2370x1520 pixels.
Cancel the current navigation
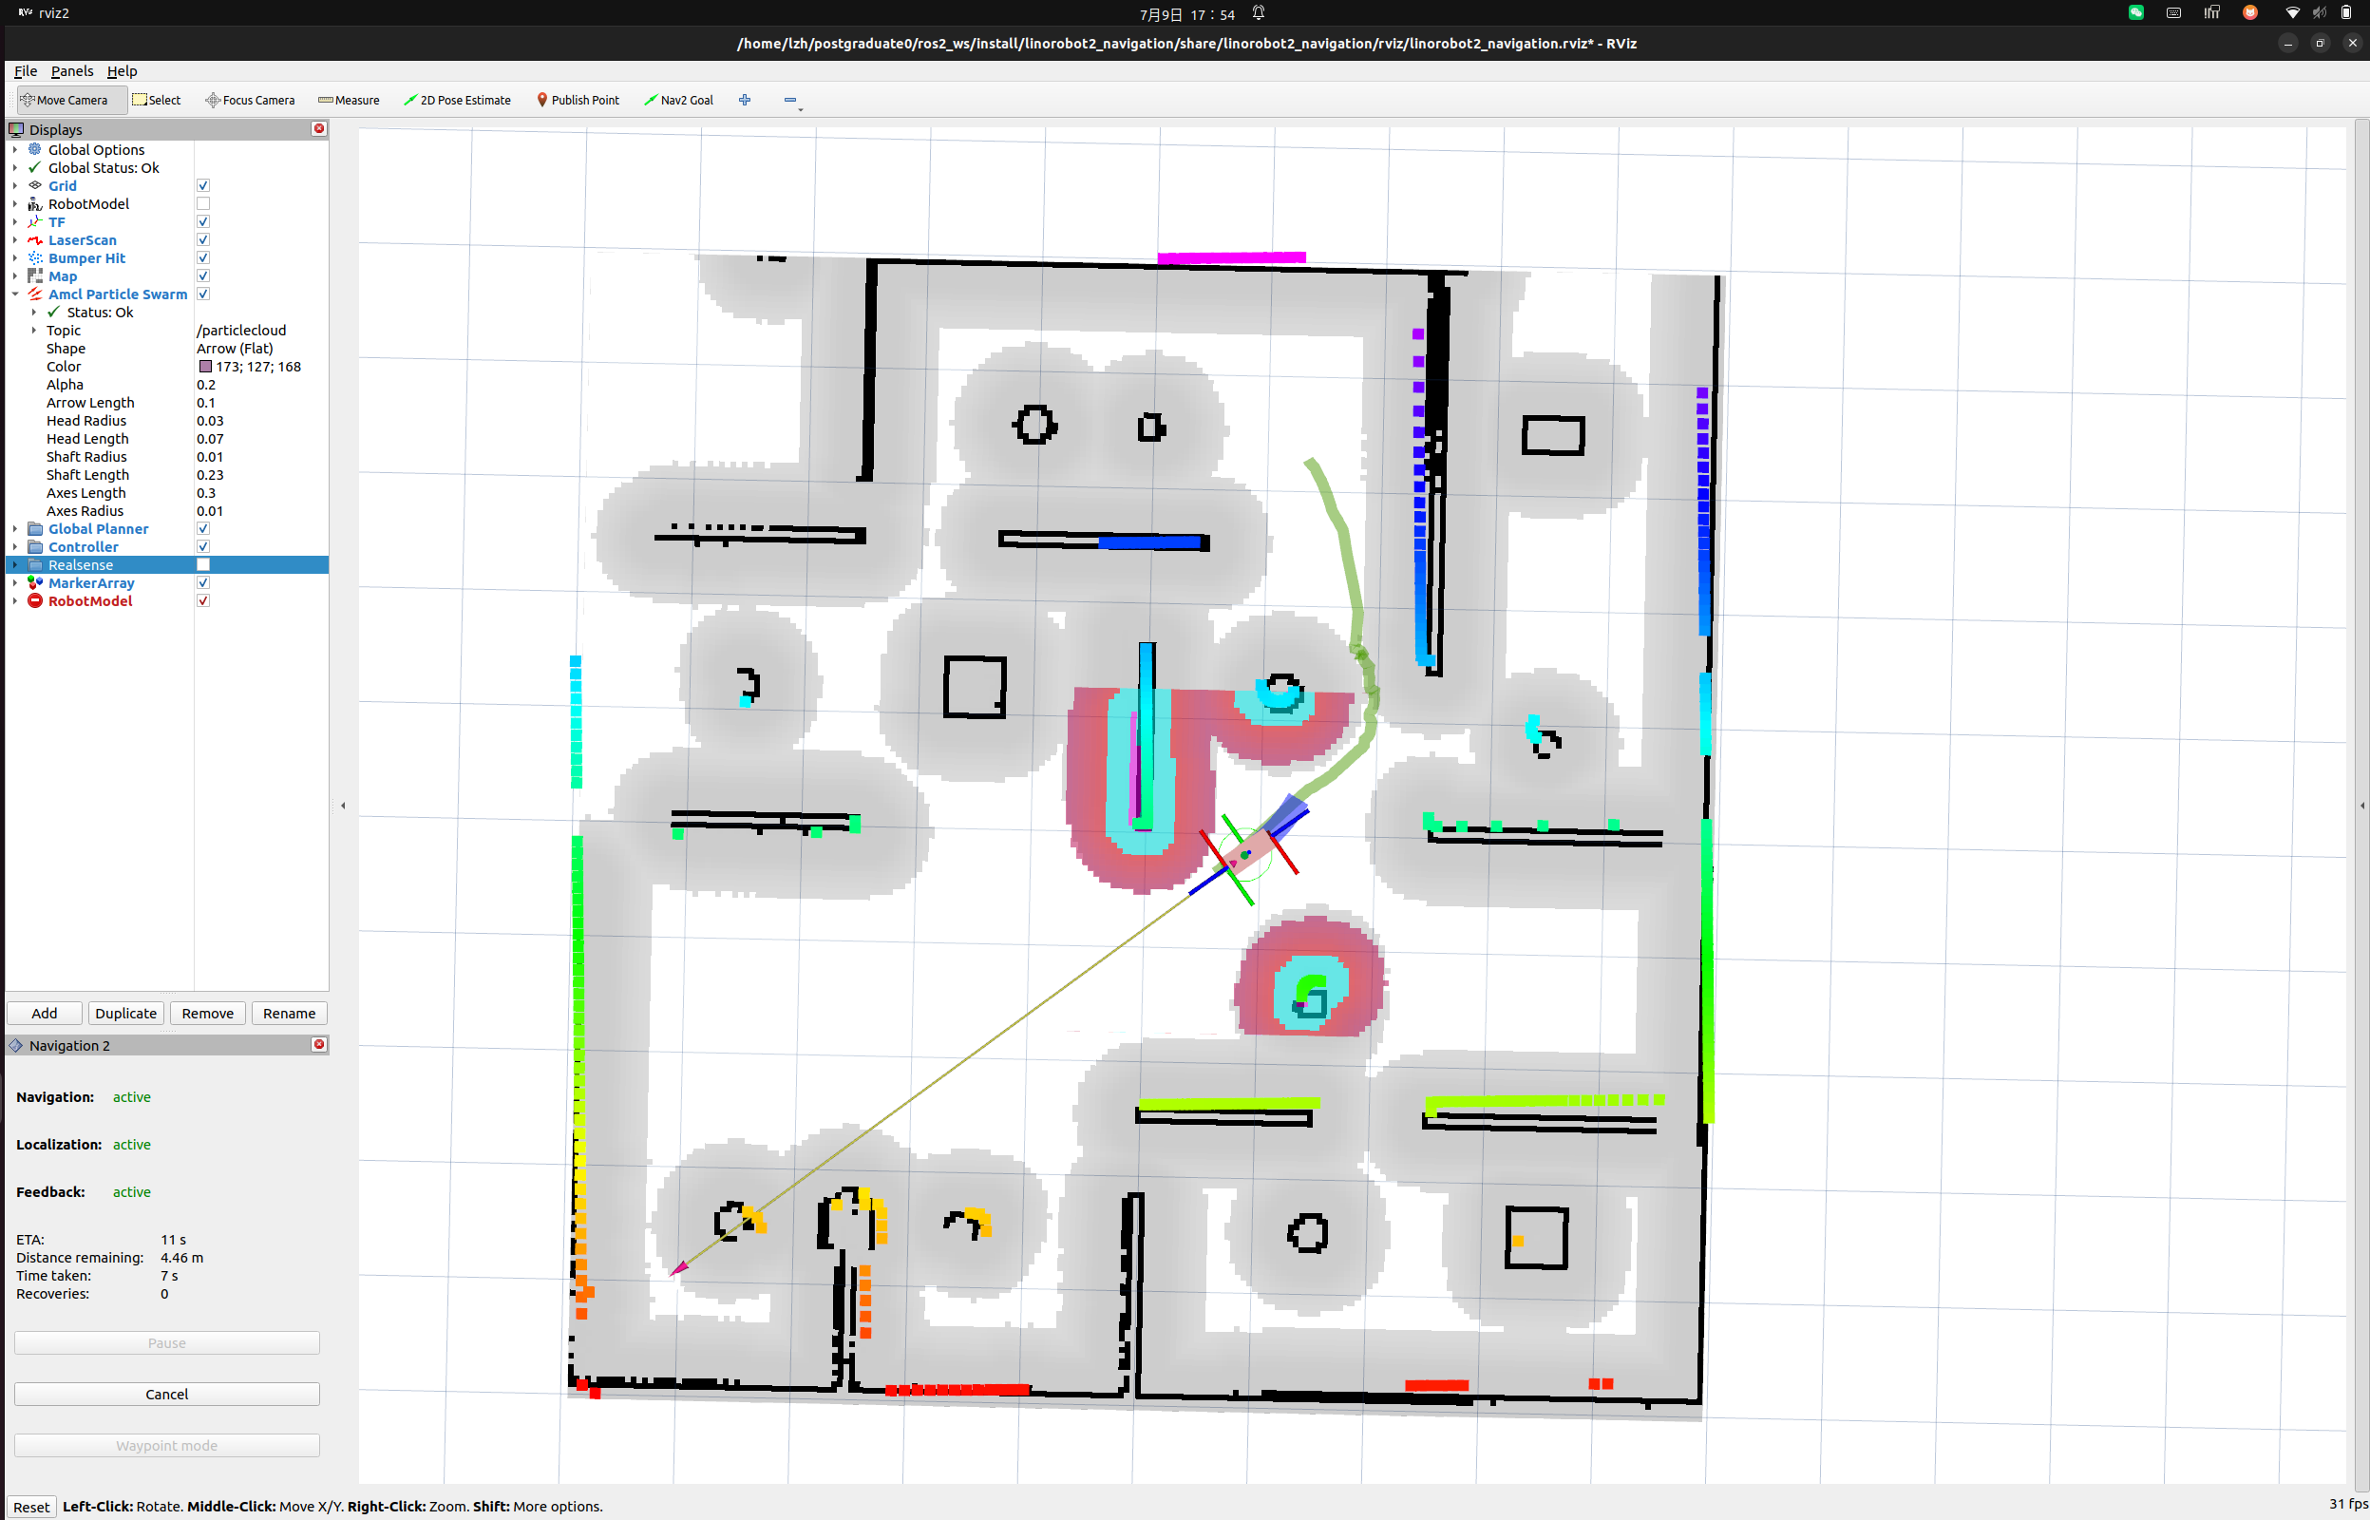point(167,1394)
